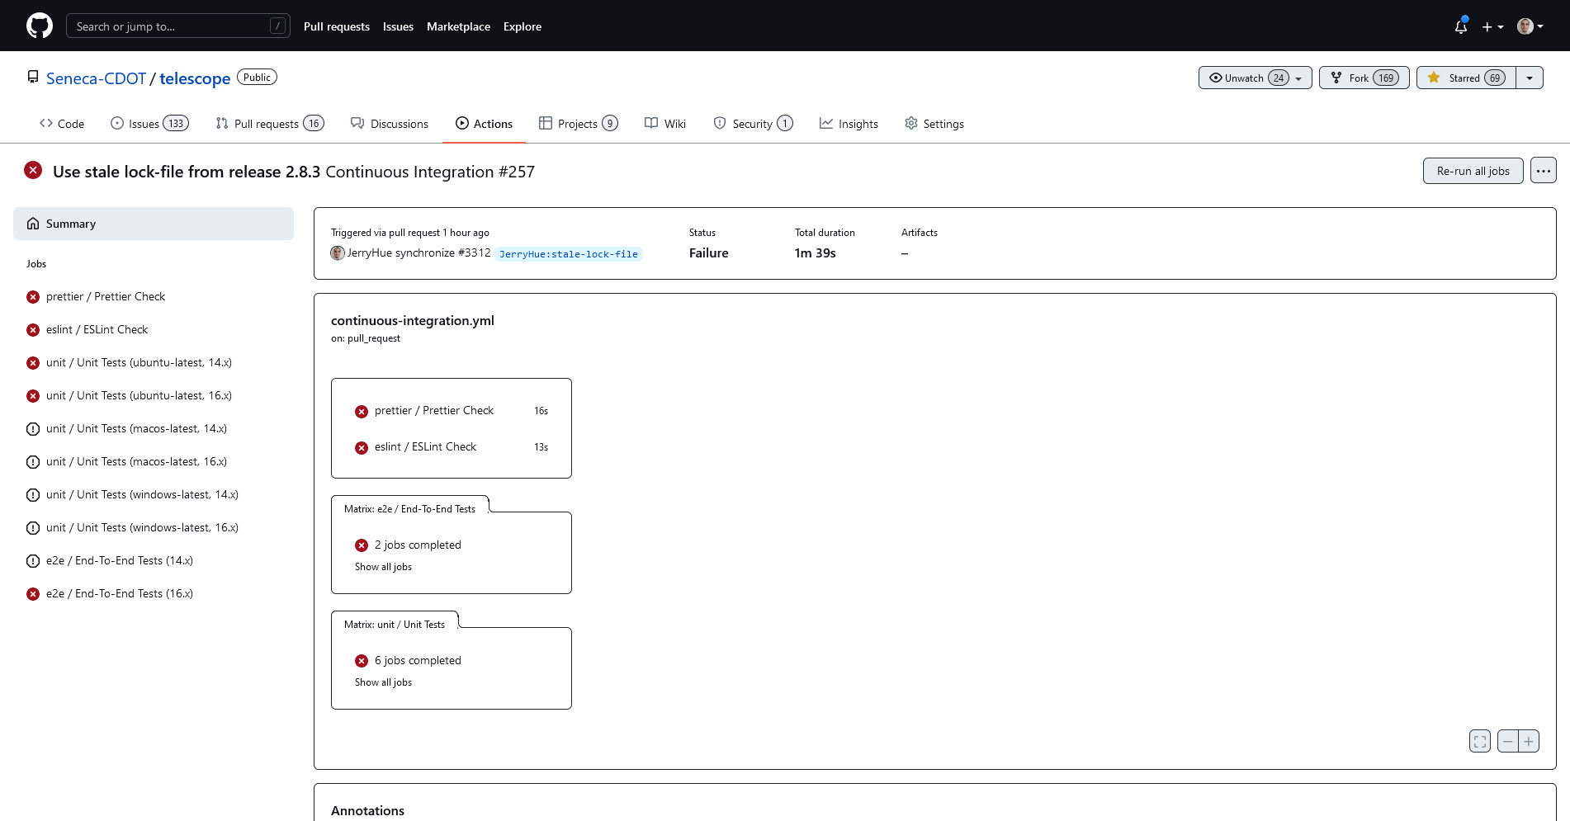Zoom in on the workflow diagram with the plus control
This screenshot has width=1570, height=821.
click(x=1530, y=741)
